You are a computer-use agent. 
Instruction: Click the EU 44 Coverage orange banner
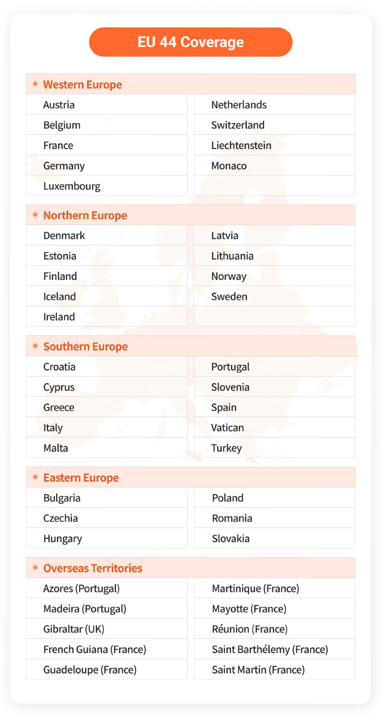(191, 42)
